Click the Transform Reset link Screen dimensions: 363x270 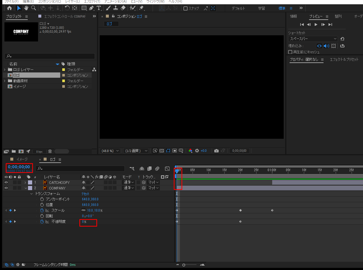(x=85, y=194)
